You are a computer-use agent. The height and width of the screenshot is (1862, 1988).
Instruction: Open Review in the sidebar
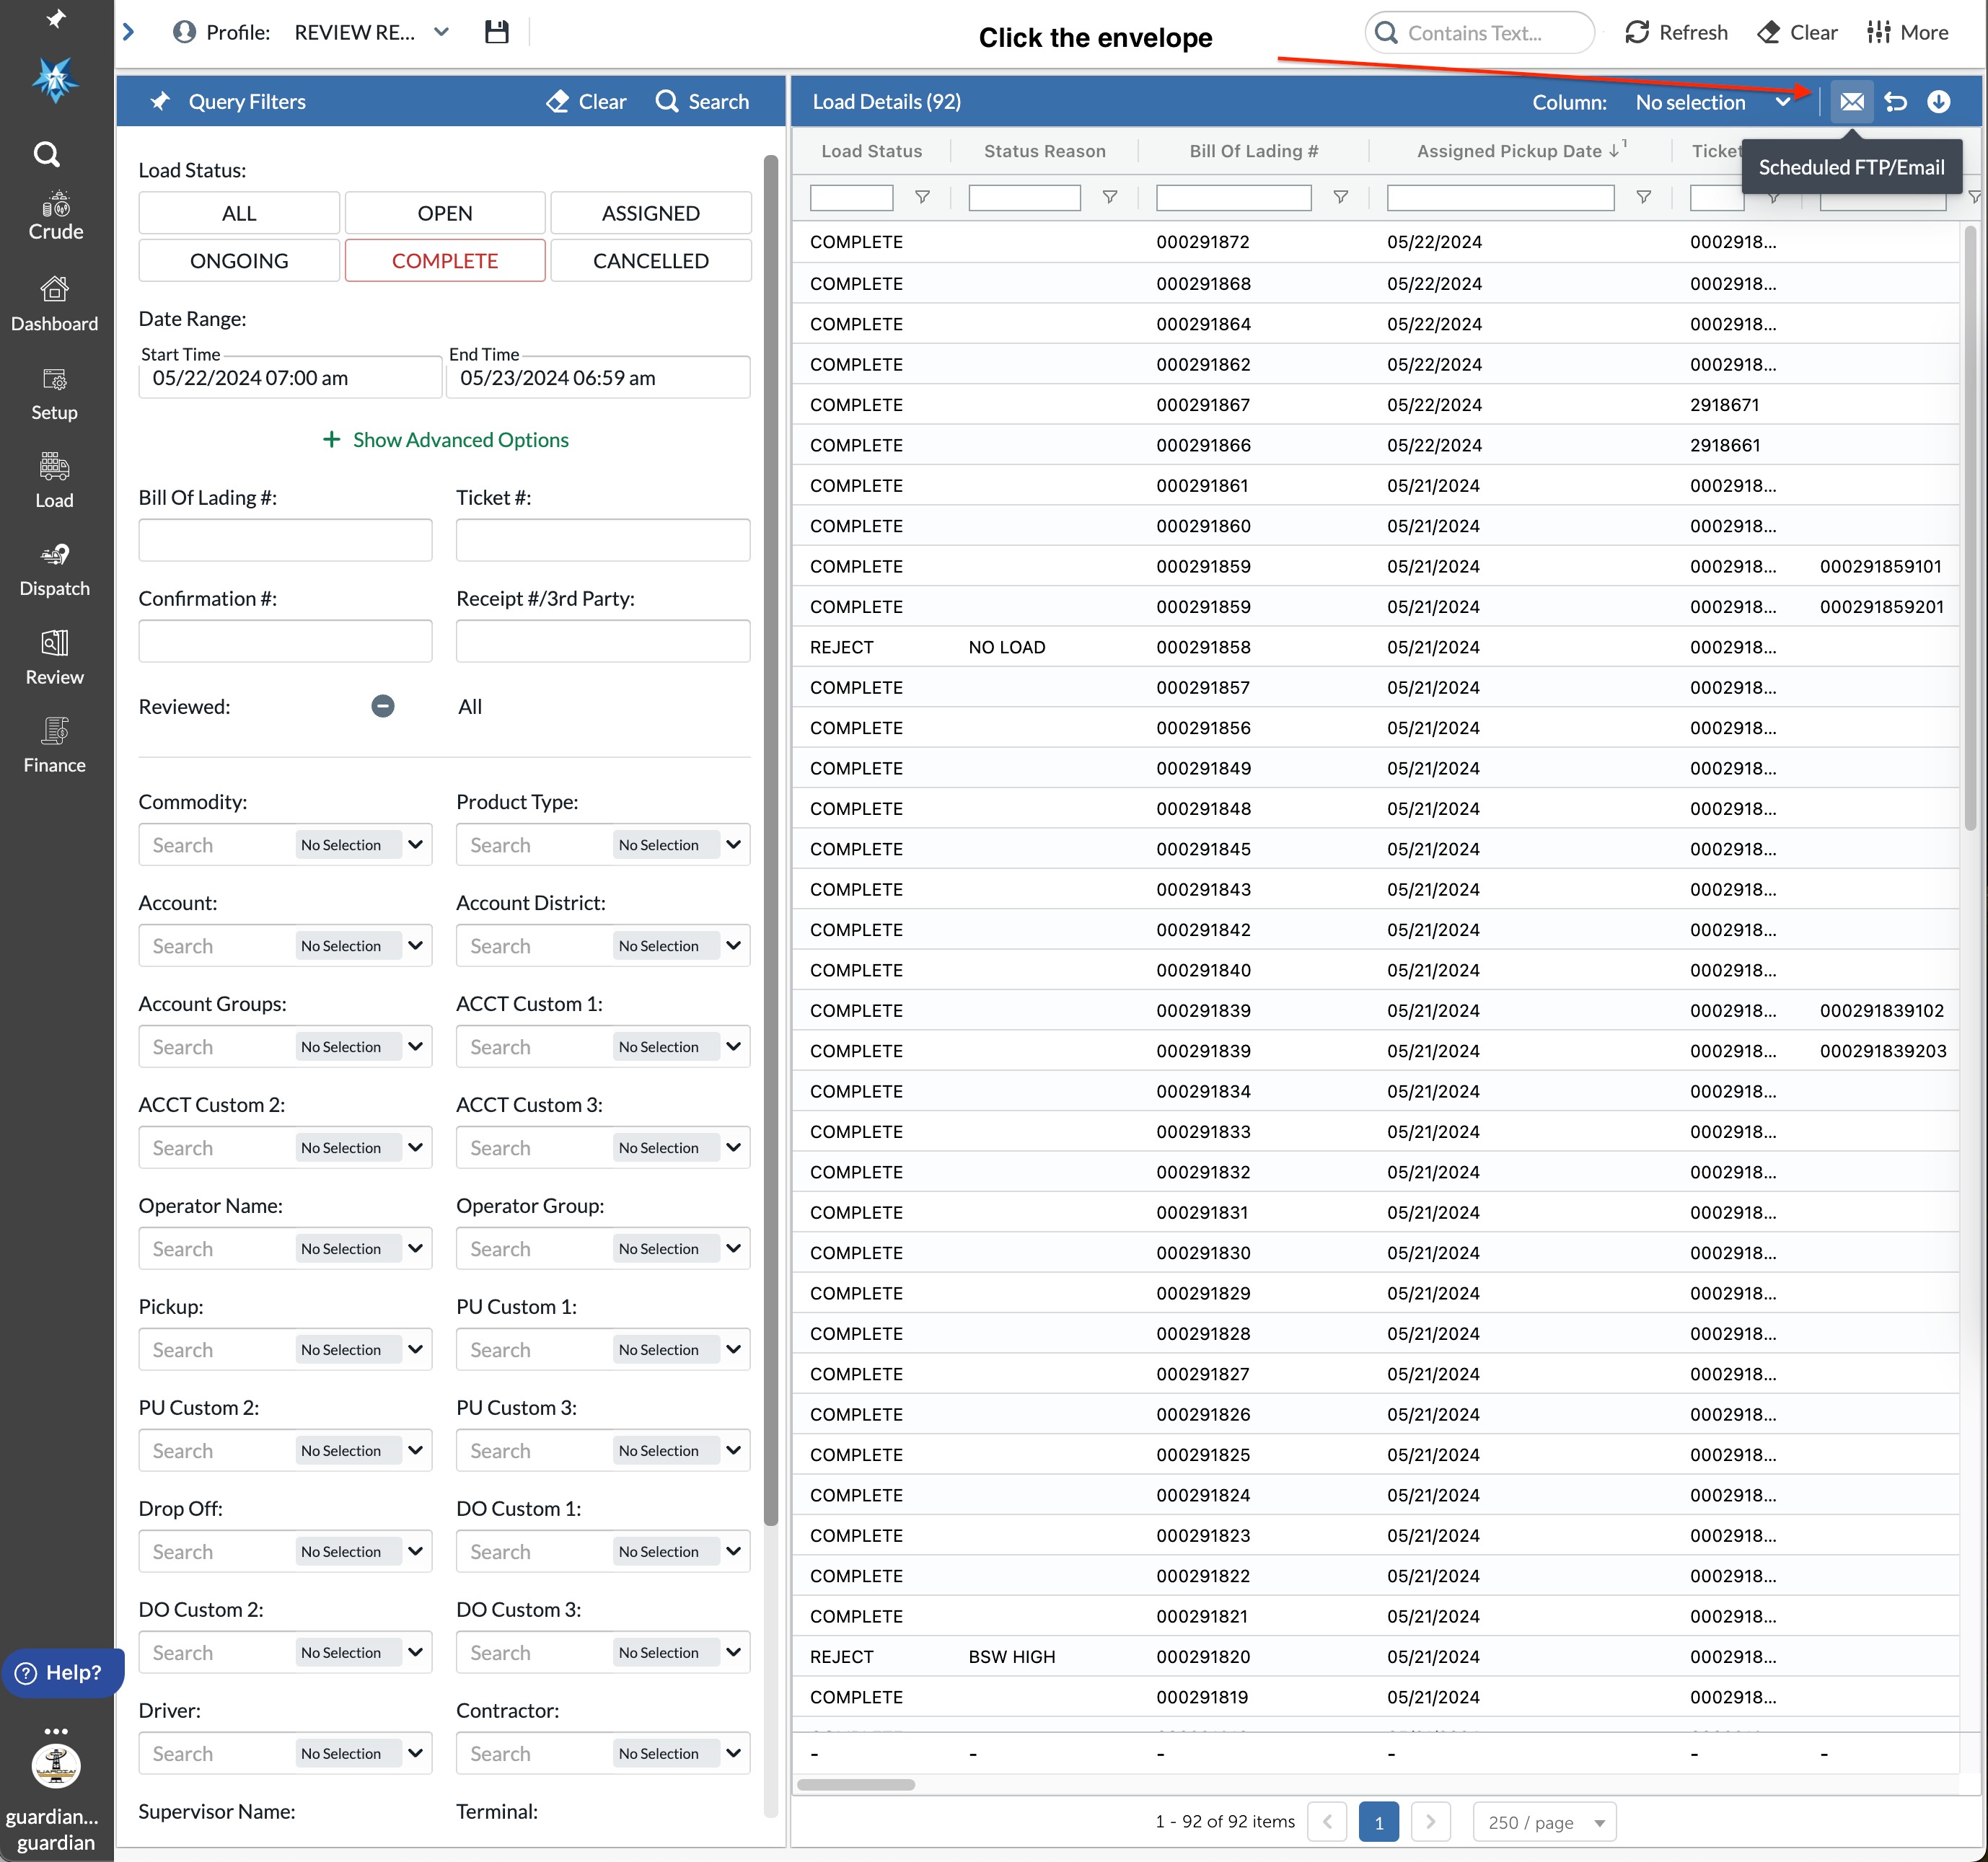[55, 658]
